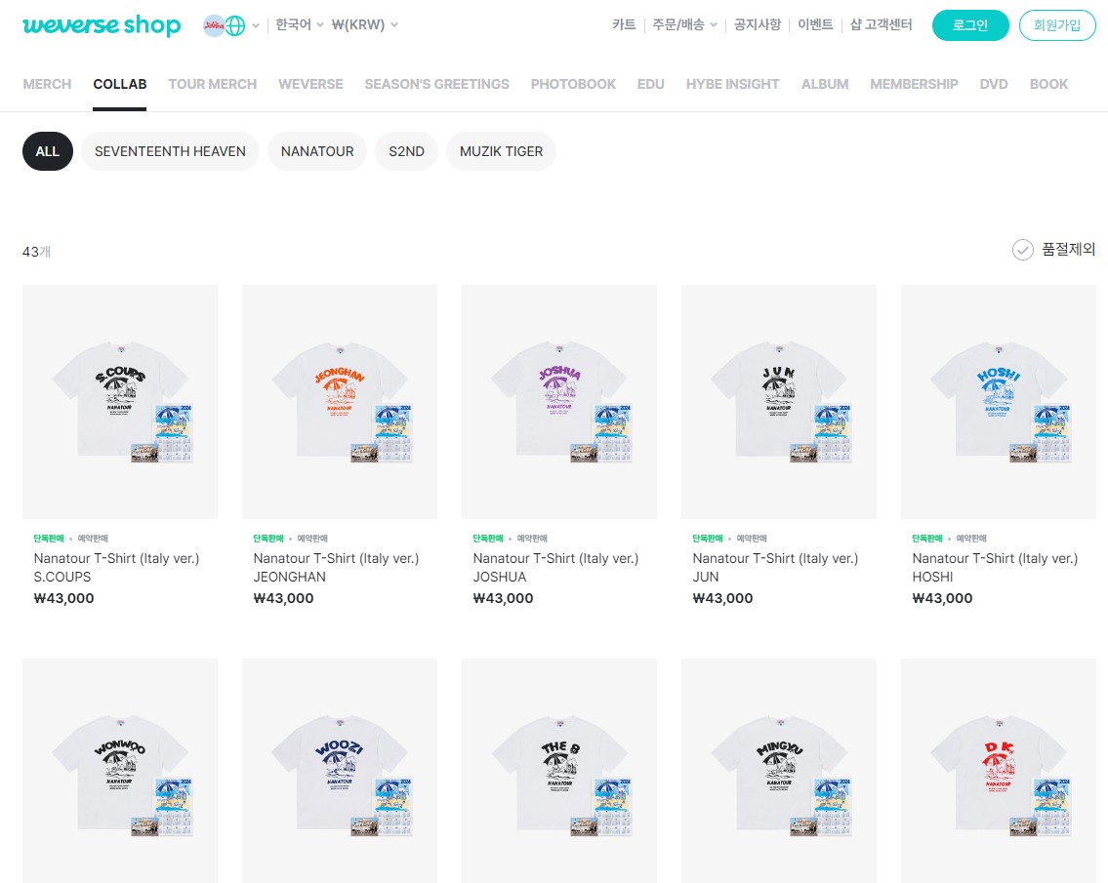Screen dimensions: 1108x883
Task: Open the EDU tab
Action: point(651,84)
